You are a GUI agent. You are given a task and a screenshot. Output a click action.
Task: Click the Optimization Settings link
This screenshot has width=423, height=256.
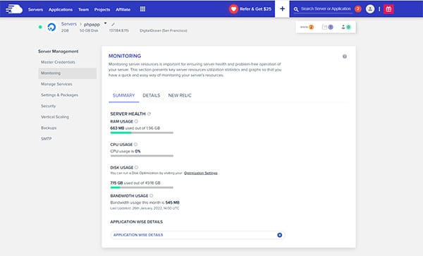point(201,173)
